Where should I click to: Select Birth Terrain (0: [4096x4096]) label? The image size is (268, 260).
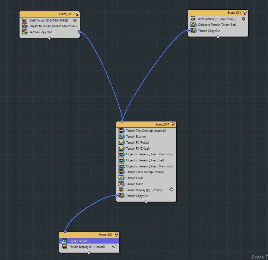coord(49,20)
